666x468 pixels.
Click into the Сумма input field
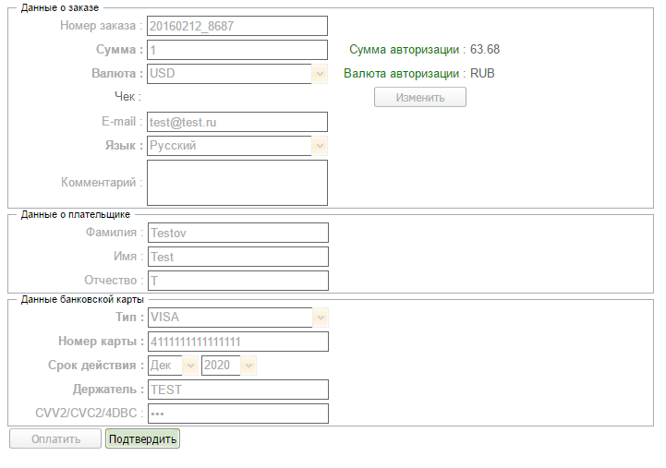pos(237,50)
